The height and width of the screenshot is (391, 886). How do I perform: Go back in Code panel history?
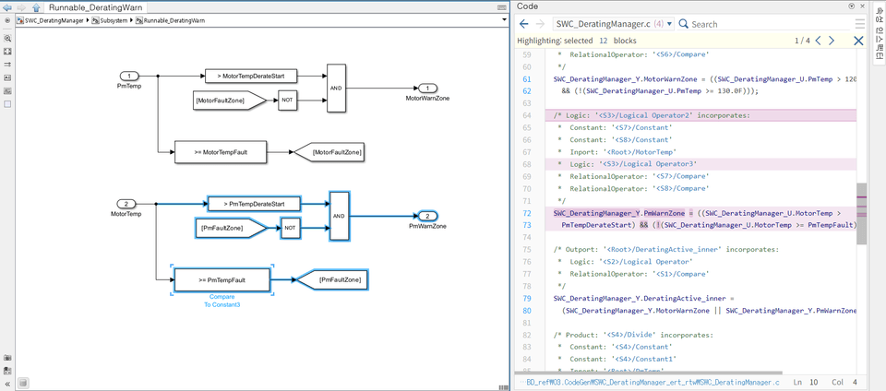[x=524, y=24]
